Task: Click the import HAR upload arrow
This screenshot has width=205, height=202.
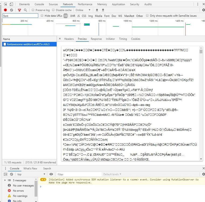Action: pos(97,10)
